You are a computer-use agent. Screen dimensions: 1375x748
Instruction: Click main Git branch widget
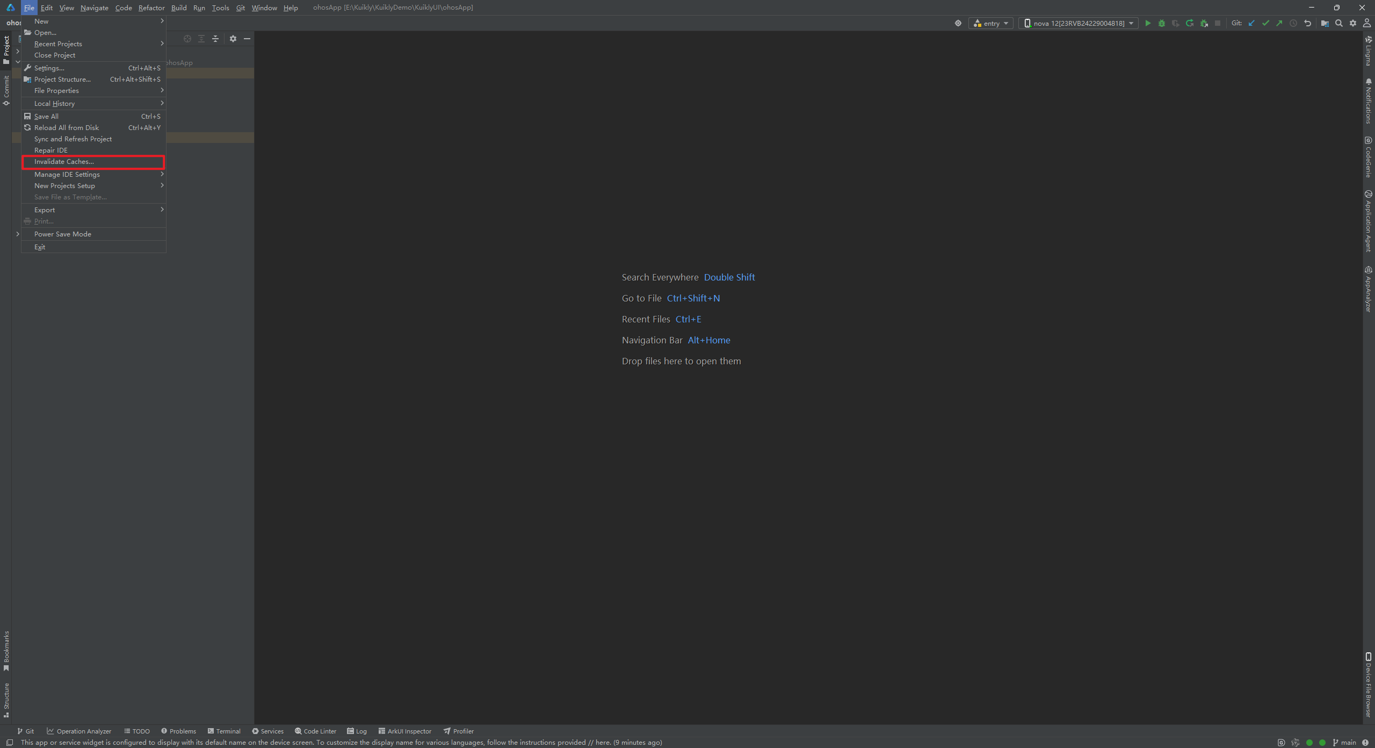click(x=1344, y=742)
